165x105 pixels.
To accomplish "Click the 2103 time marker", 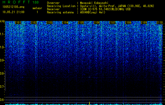I will (x=49, y=22).
